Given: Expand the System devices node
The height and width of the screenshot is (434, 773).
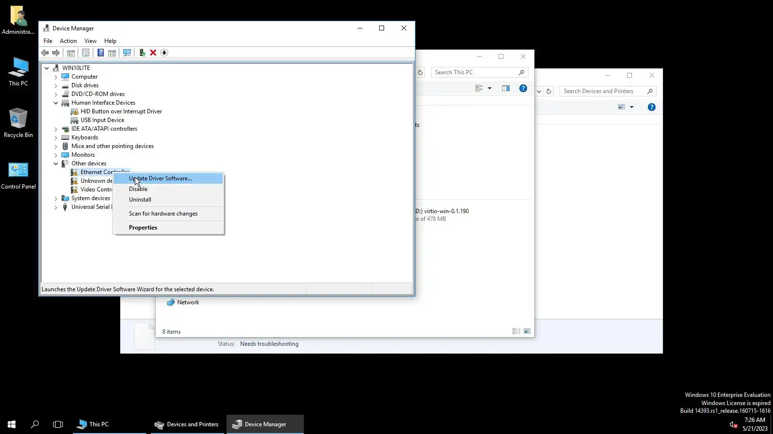Looking at the screenshot, I should pos(56,198).
